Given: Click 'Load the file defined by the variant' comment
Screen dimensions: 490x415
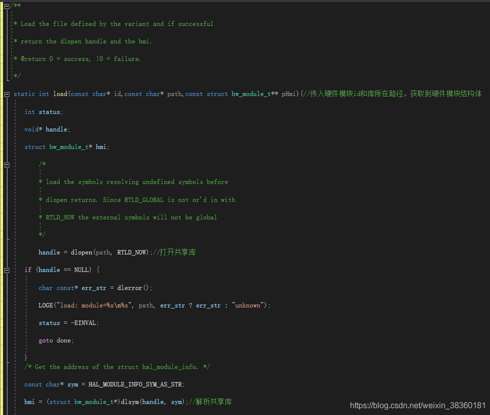Looking at the screenshot, I should click(114, 24).
